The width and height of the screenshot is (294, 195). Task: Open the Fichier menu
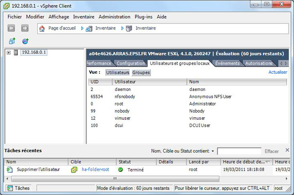click(x=15, y=17)
